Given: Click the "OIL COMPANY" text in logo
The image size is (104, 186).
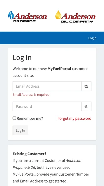Looking at the screenshot, I should click(77, 22).
